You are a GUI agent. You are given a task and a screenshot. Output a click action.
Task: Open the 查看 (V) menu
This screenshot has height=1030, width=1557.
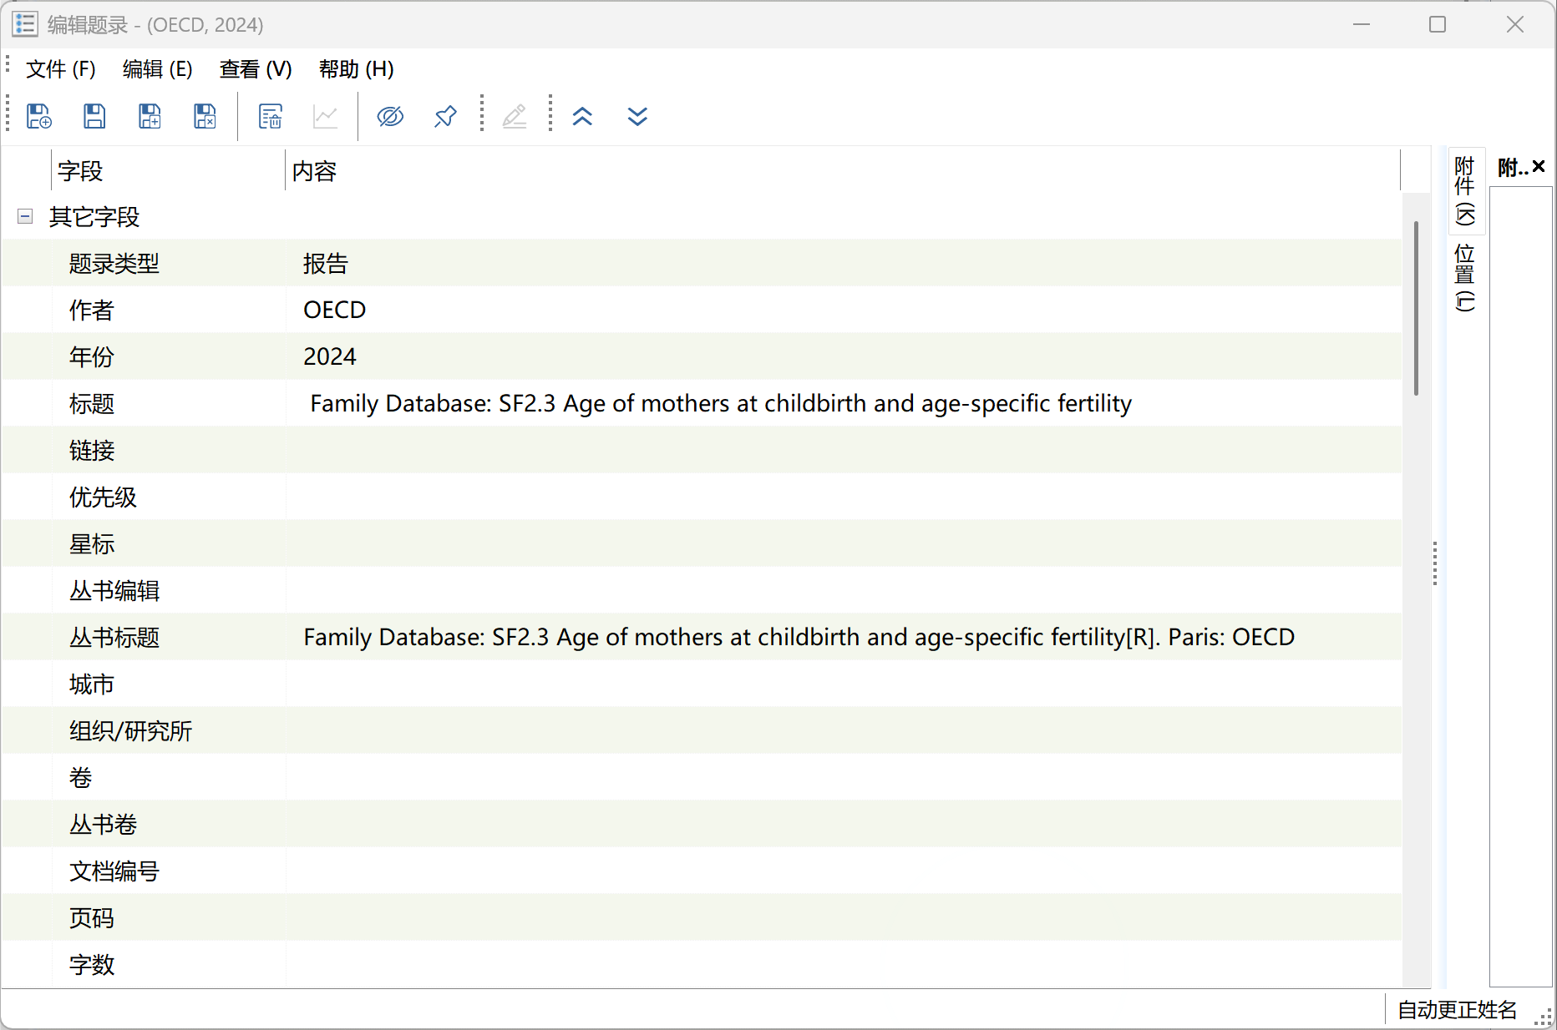(x=256, y=69)
